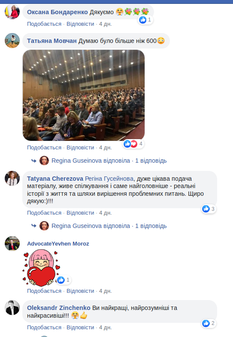Image resolution: width=233 pixels, height=337 pixels.
Task: Open the tagged Регіна Гусейнова mention link
Action: tap(109, 179)
